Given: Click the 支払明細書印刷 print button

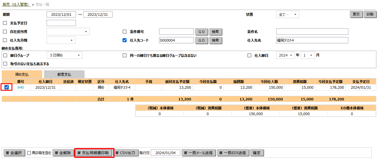Looking at the screenshot, I should [95, 153].
